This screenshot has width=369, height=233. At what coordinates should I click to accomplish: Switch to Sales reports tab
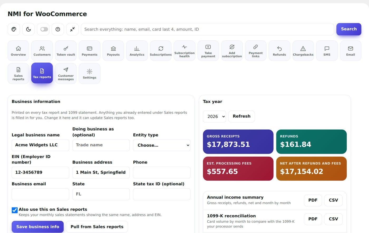pos(18,73)
